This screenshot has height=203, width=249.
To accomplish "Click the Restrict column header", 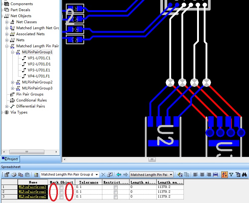I will point(116,182).
